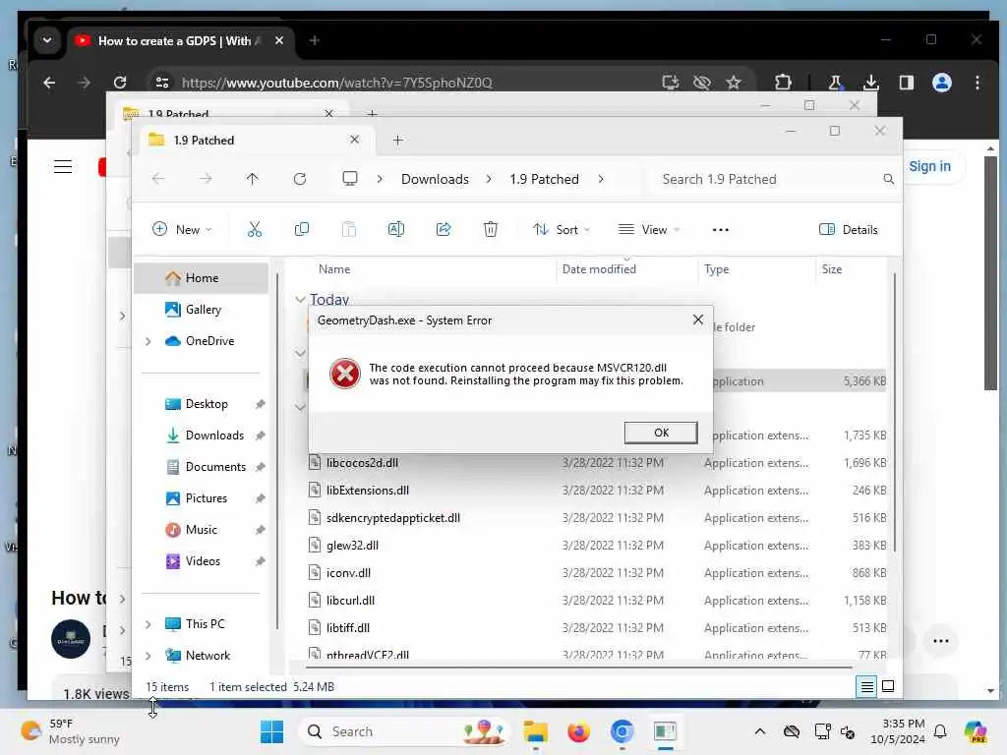The width and height of the screenshot is (1007, 755).
Task: Go back in the browser window
Action: (x=49, y=83)
